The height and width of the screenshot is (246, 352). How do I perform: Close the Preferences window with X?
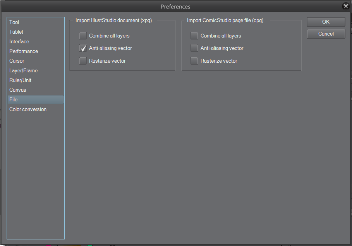346,6
